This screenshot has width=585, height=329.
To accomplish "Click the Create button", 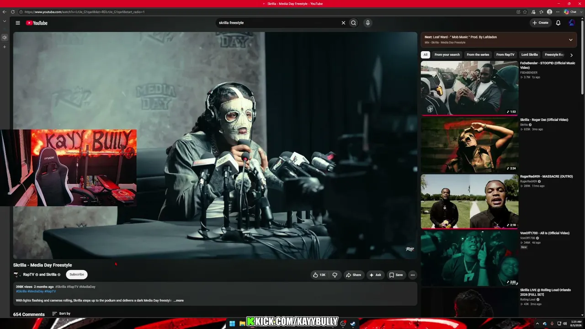I will (x=540, y=23).
